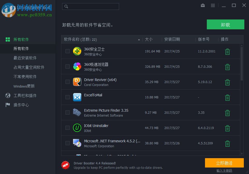
Task: Click the printer-style icon near window controls
Action: (x=203, y=5)
